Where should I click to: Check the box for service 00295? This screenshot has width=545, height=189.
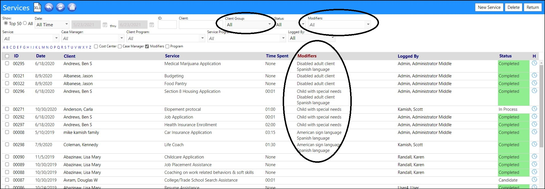(7, 63)
